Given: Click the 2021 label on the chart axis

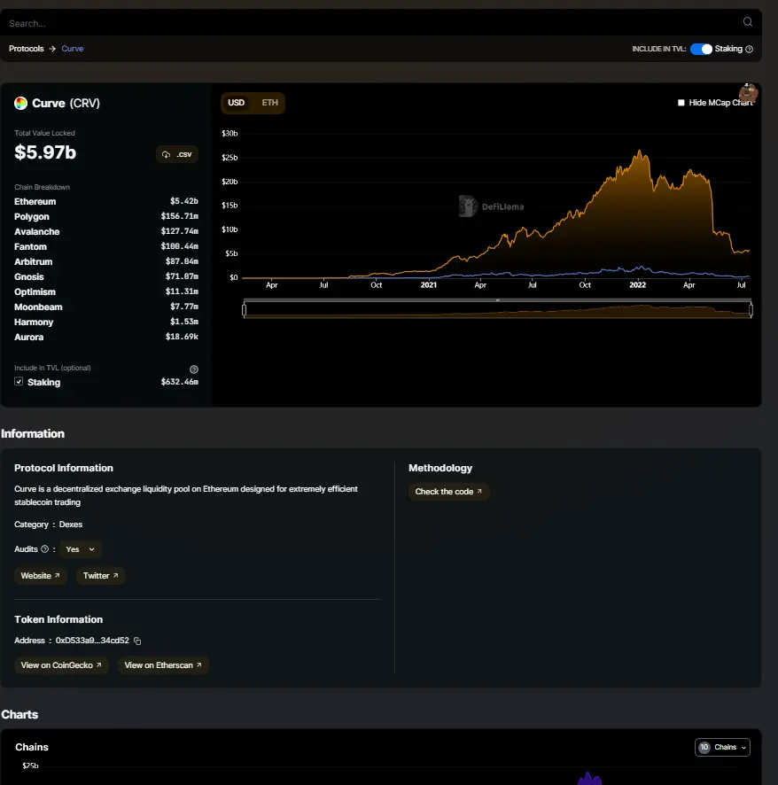Looking at the screenshot, I should [429, 285].
